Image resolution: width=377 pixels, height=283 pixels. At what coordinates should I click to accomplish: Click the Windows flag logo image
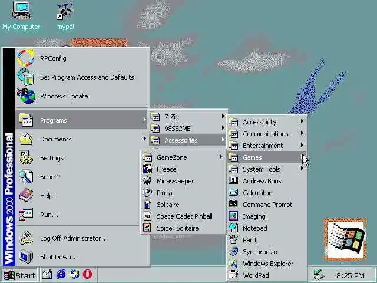click(345, 239)
